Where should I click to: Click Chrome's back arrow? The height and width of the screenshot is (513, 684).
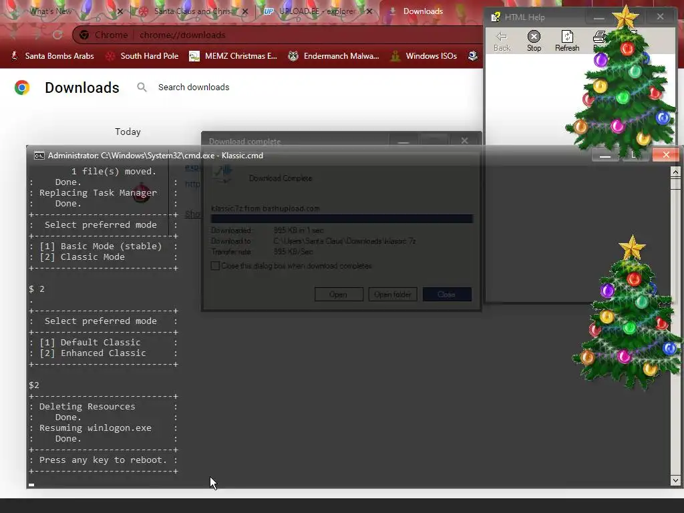click(x=14, y=35)
